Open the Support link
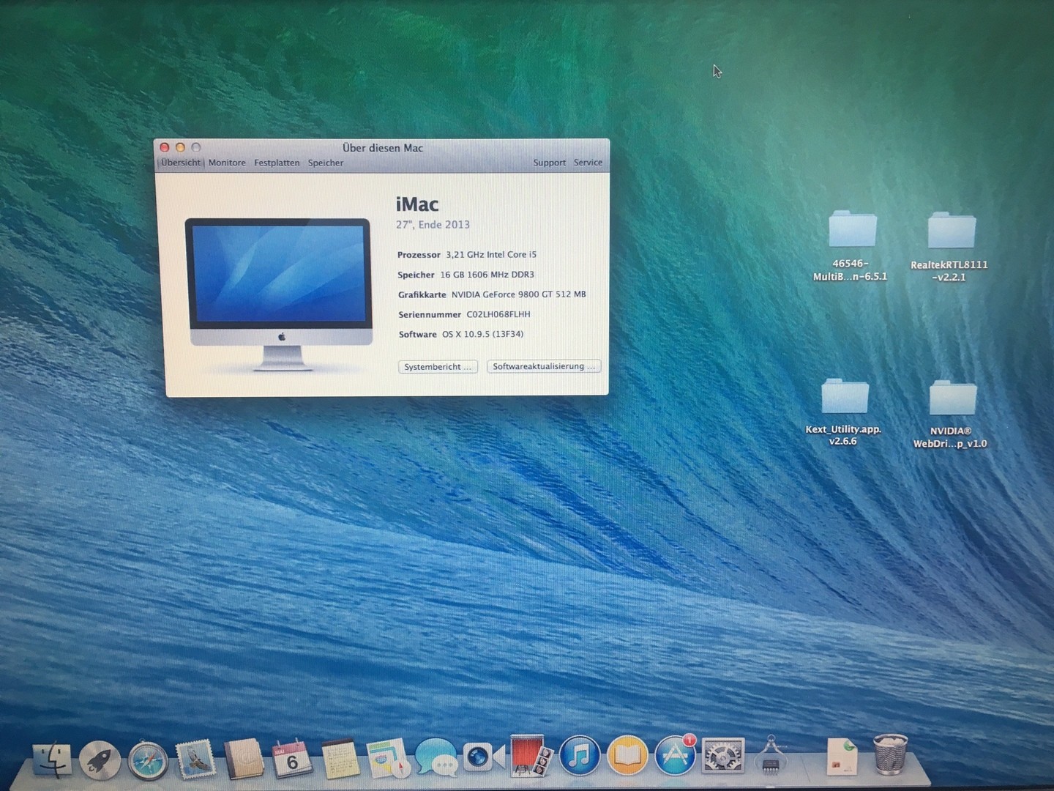The width and height of the screenshot is (1054, 791). tap(549, 163)
